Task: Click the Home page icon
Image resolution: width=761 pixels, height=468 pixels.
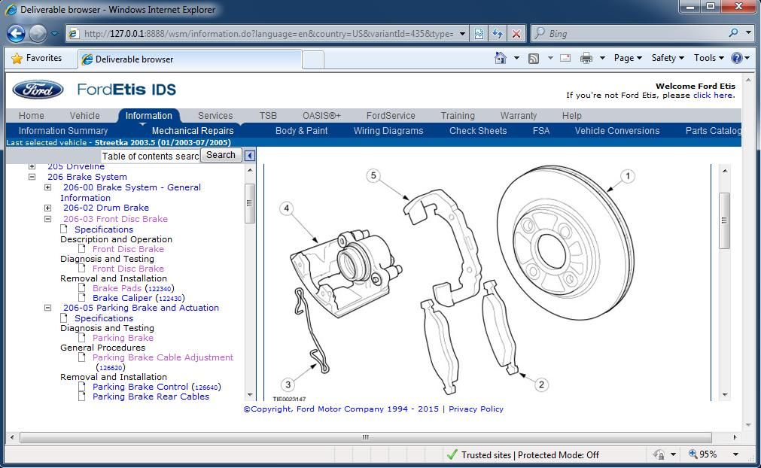Action: [500, 58]
